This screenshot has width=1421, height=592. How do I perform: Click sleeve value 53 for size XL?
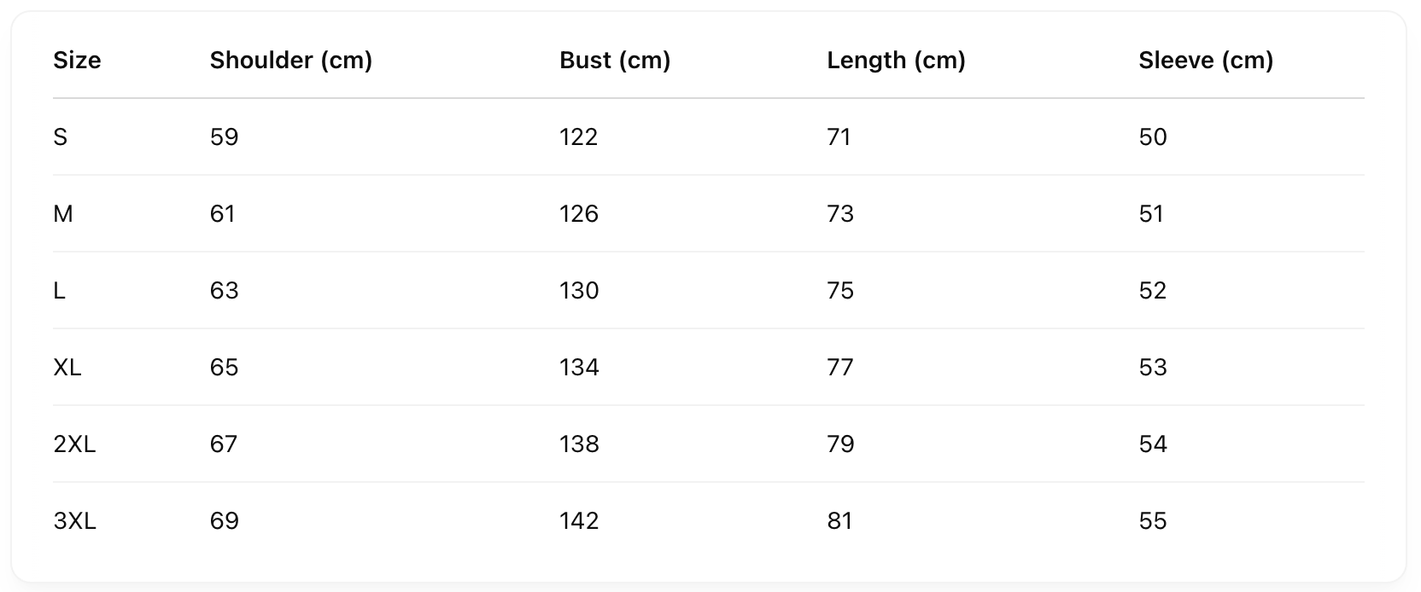click(1153, 368)
